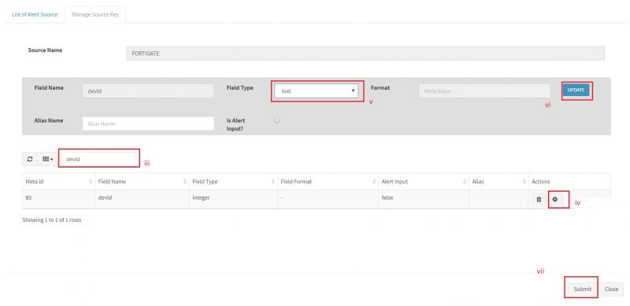Click the Close button
The height and width of the screenshot is (306, 630).
[x=611, y=289]
